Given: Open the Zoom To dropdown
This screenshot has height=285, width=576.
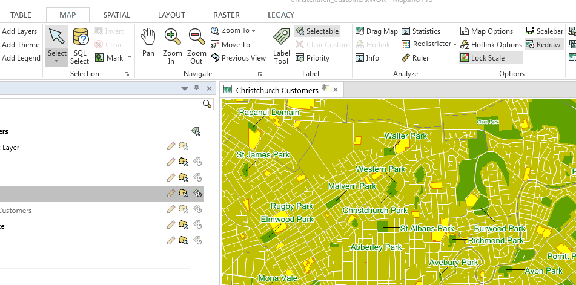Looking at the screenshot, I should click(x=253, y=31).
